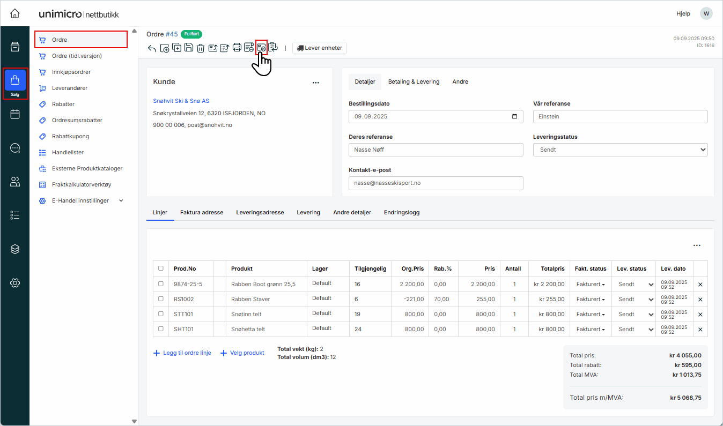The width and height of the screenshot is (723, 426).
Task: Click the save floppy disk icon
Action: click(x=189, y=48)
